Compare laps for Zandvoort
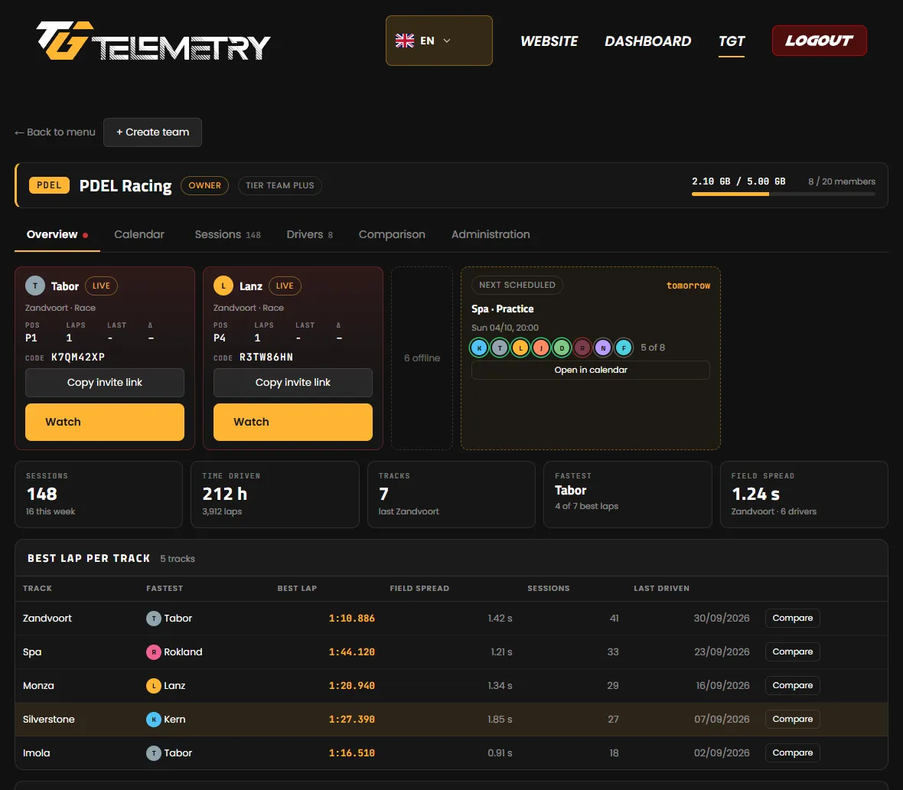The image size is (903, 790). point(793,619)
